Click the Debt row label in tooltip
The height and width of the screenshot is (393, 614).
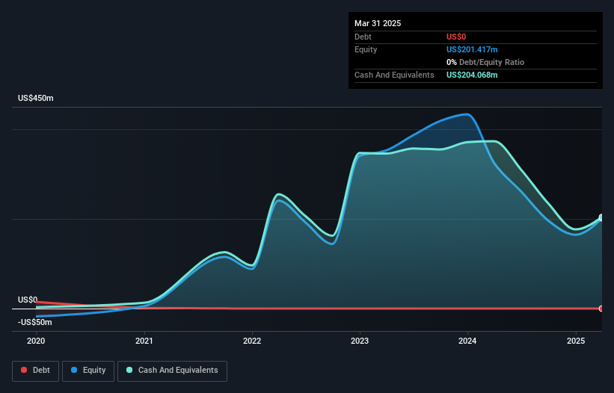[363, 37]
